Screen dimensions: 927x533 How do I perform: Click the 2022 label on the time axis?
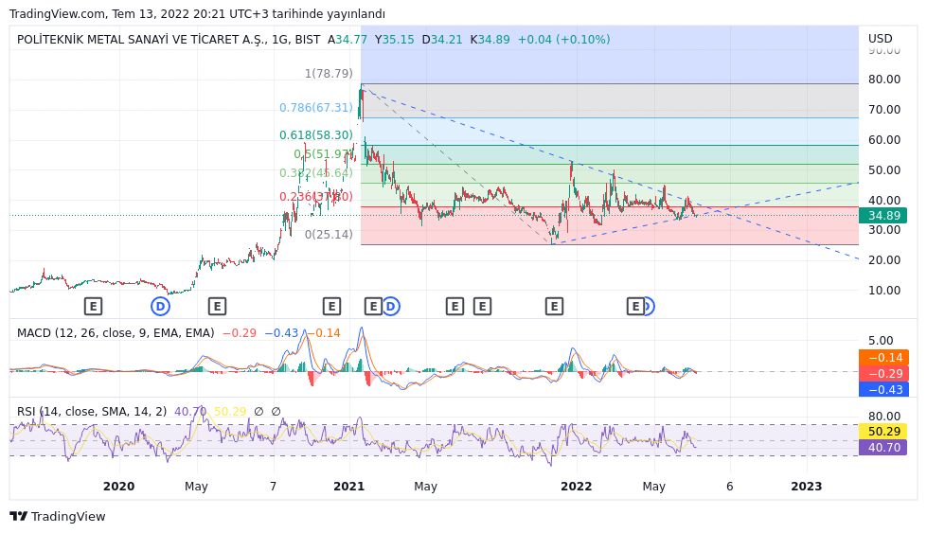click(577, 487)
